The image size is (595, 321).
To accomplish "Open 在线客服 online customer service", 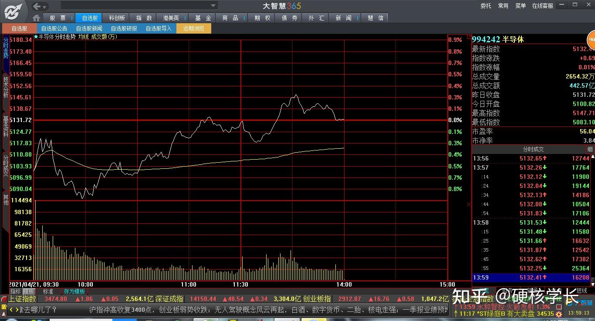I will pyautogui.click(x=543, y=6).
